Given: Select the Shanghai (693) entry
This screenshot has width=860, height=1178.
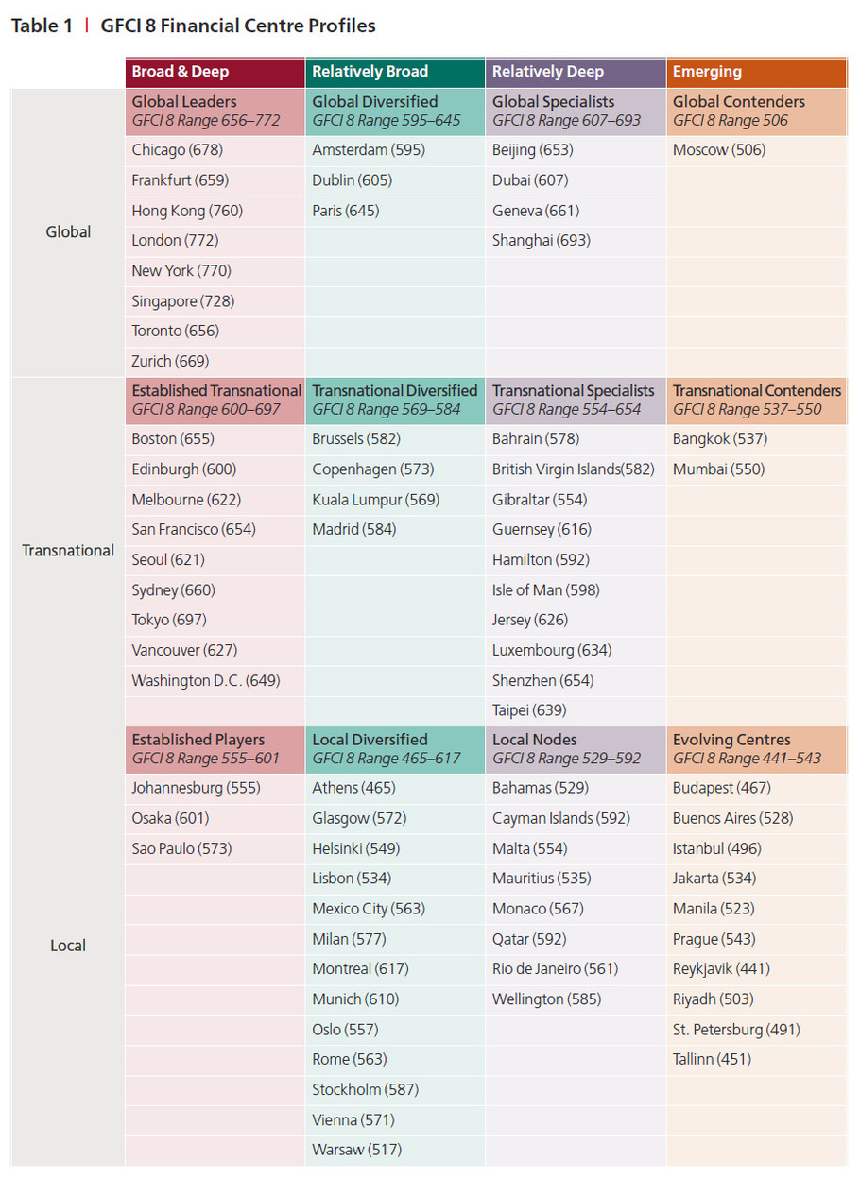Looking at the screenshot, I should pyautogui.click(x=541, y=241).
